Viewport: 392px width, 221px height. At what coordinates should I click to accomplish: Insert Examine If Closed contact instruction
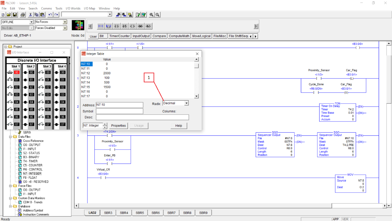117,26
